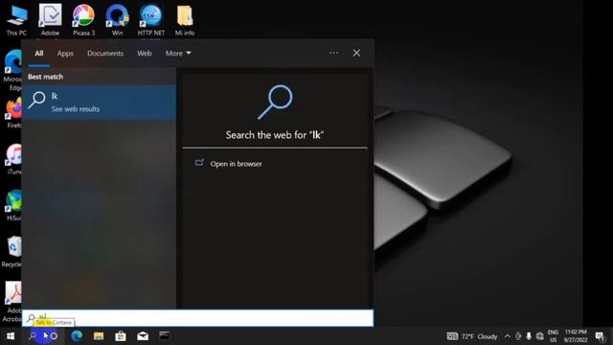The height and width of the screenshot is (345, 613).
Task: Select the Recycle Bin desktop icon
Action: point(12,252)
